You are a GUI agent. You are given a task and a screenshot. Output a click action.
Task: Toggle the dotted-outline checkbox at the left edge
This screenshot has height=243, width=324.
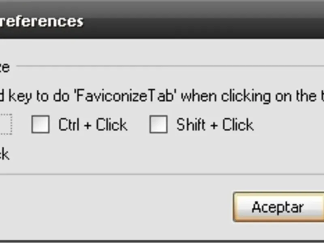pos(6,124)
